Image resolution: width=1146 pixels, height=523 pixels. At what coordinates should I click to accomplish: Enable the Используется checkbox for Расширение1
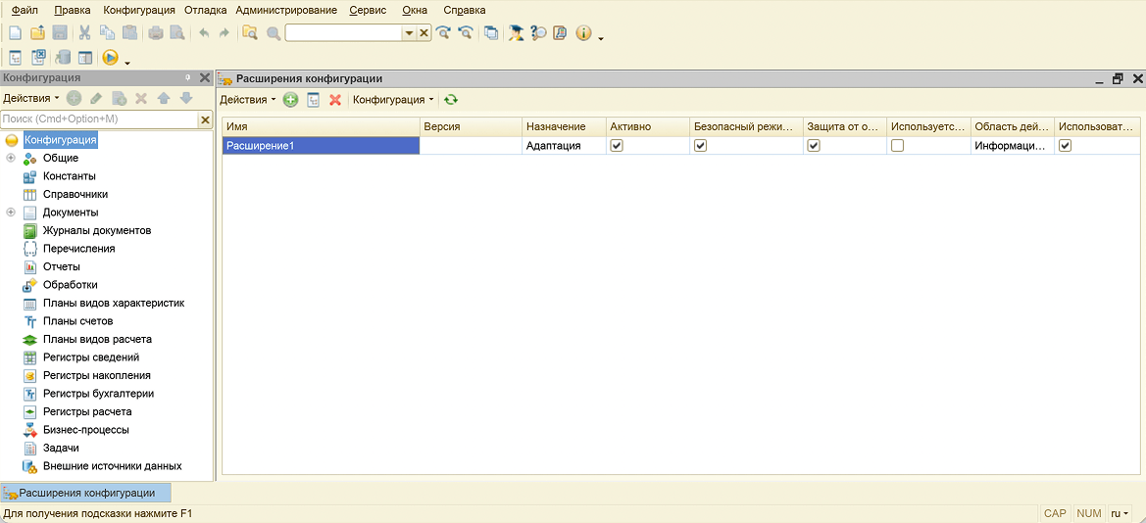[897, 145]
